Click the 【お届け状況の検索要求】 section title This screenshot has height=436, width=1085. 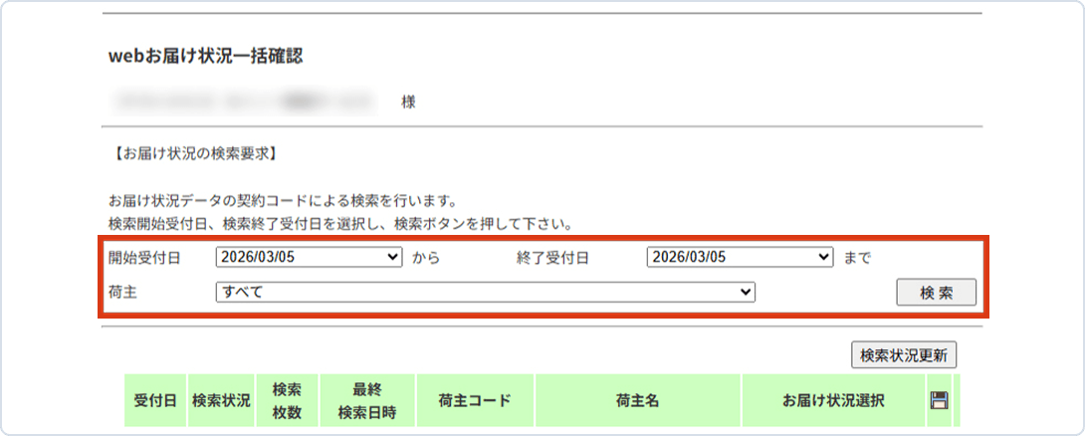click(x=194, y=151)
